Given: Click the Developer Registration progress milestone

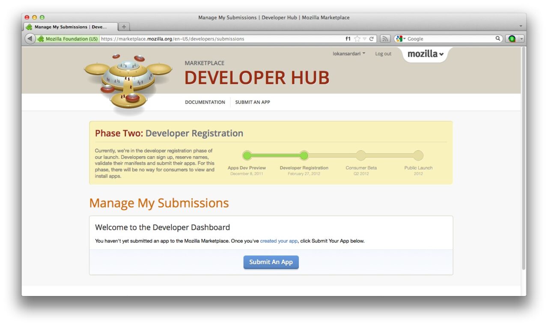Looking at the screenshot, I should [304, 155].
